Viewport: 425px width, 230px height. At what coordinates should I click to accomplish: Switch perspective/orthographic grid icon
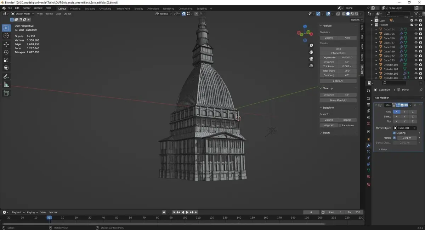point(311,65)
